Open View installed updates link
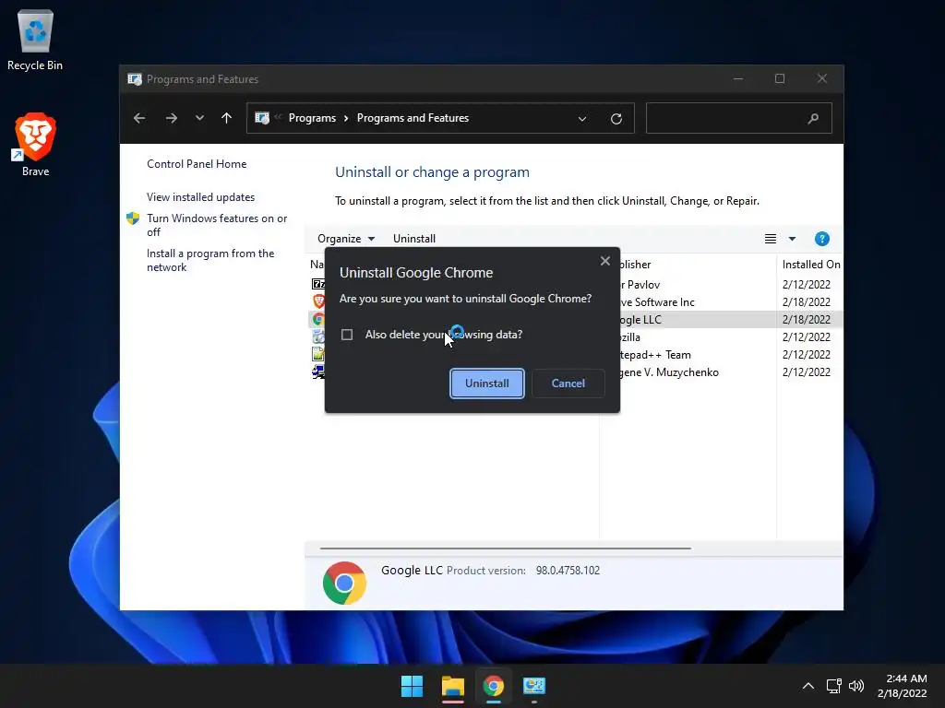Image resolution: width=945 pixels, height=708 pixels. click(200, 197)
